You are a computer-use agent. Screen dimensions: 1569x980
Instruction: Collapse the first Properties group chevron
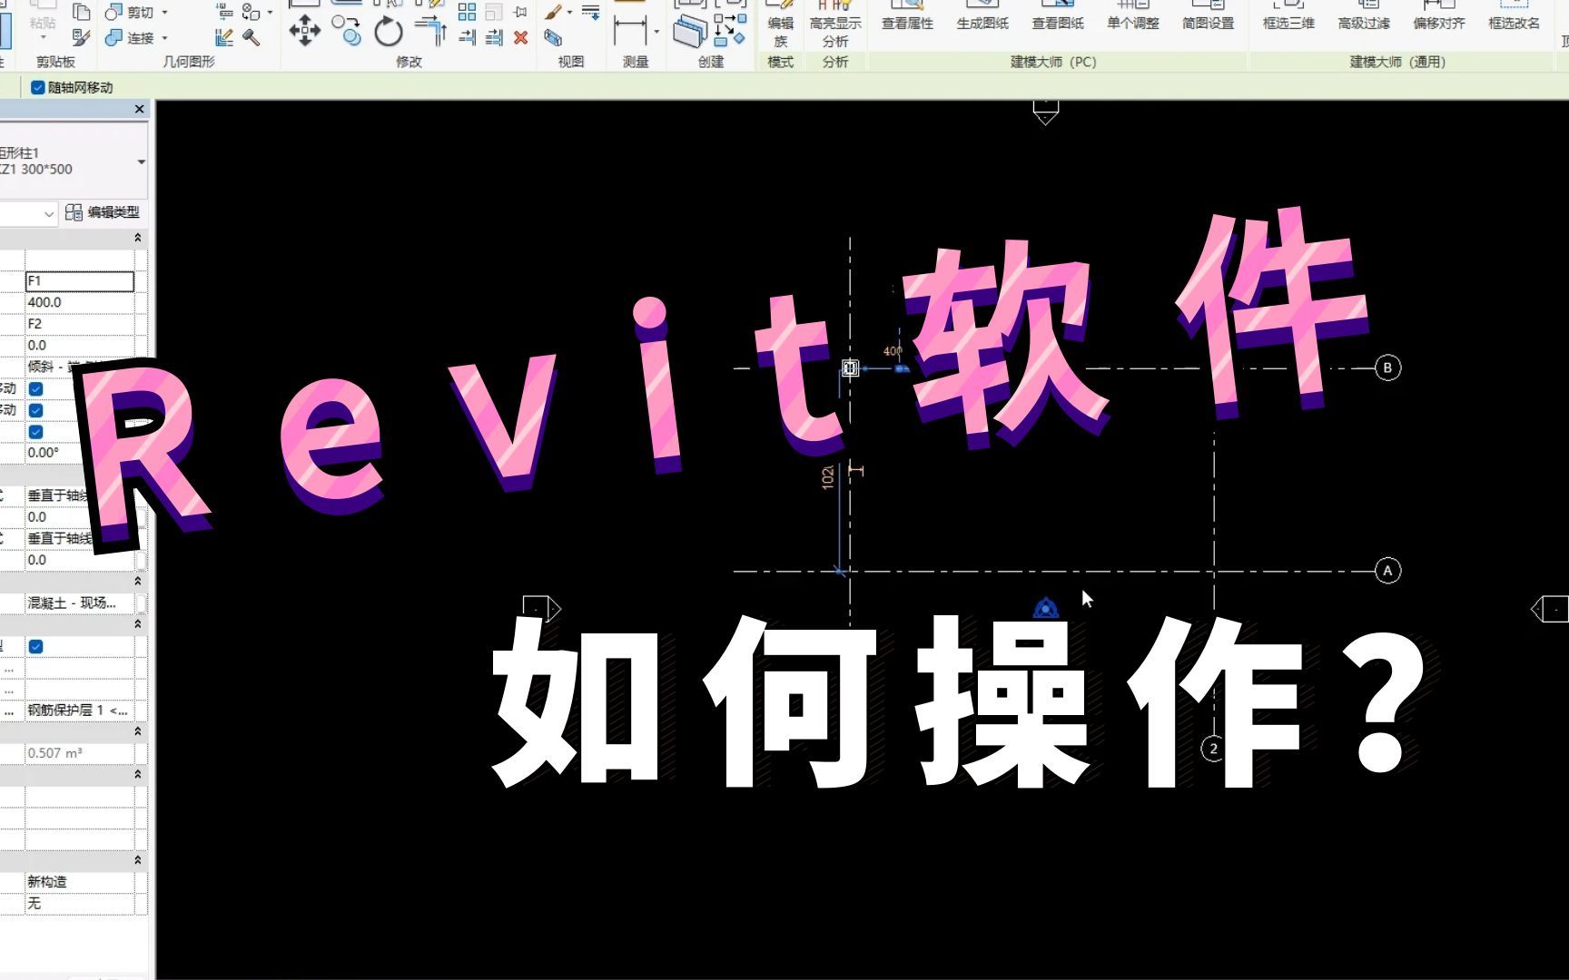[138, 238]
